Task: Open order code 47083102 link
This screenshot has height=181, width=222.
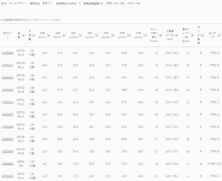Action: tap(7, 176)
